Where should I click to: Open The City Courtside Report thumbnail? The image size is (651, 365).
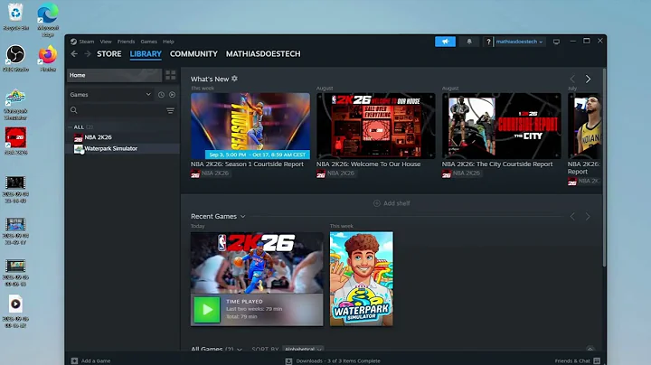tap(502, 126)
